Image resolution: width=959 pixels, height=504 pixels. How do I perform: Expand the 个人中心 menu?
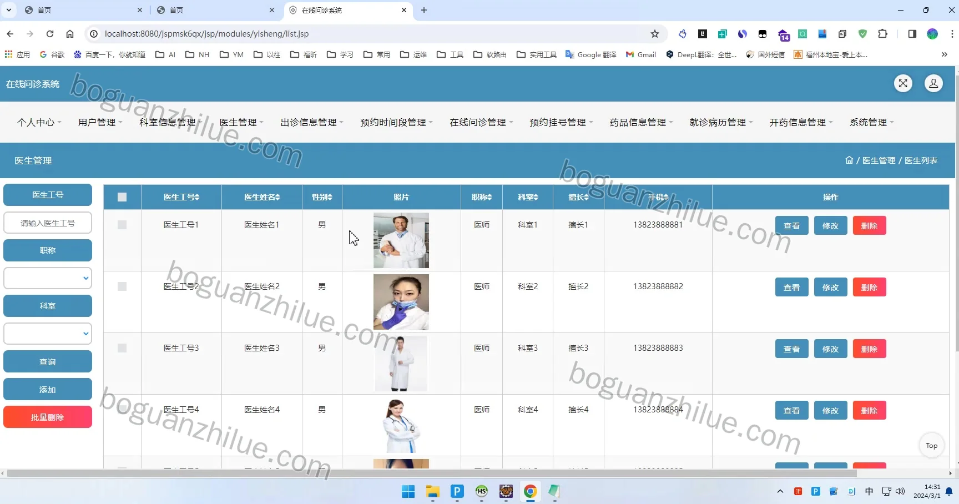point(39,122)
